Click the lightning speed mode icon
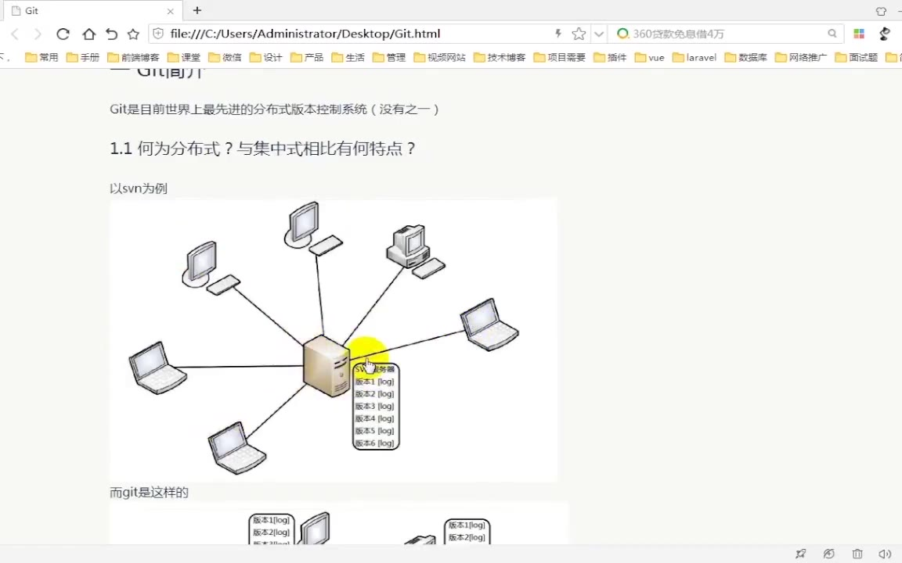 [557, 34]
